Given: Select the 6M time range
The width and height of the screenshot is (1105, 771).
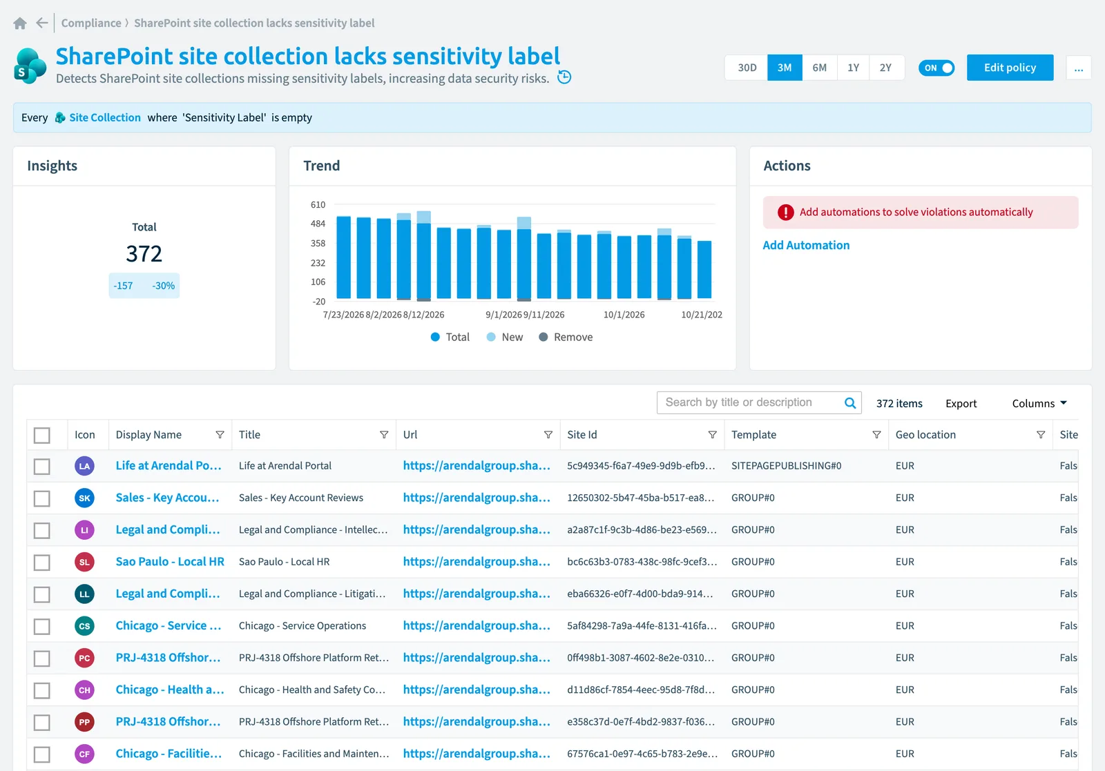Looking at the screenshot, I should pyautogui.click(x=820, y=68).
